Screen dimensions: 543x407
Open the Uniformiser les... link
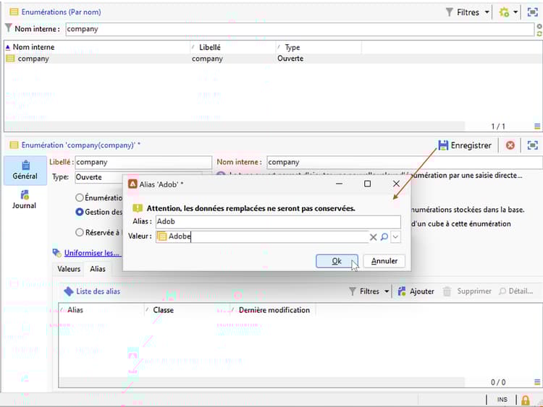[x=91, y=253]
